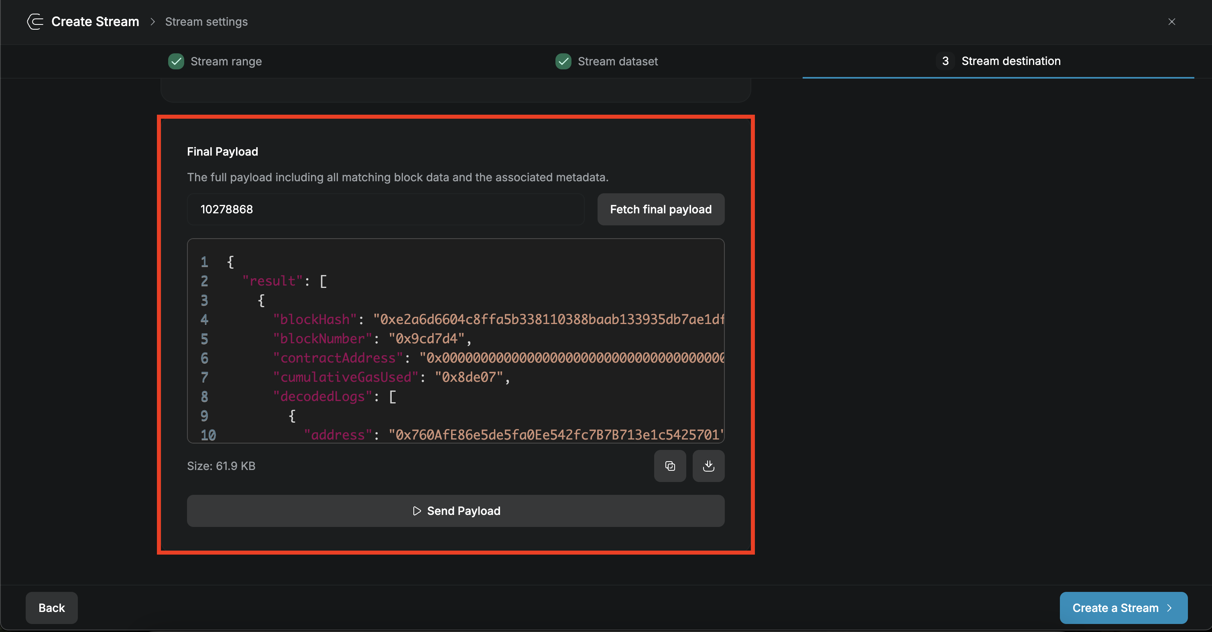Expand the breadcrumb chevron after Create Stream
Viewport: 1212px width, 632px height.
(152, 22)
